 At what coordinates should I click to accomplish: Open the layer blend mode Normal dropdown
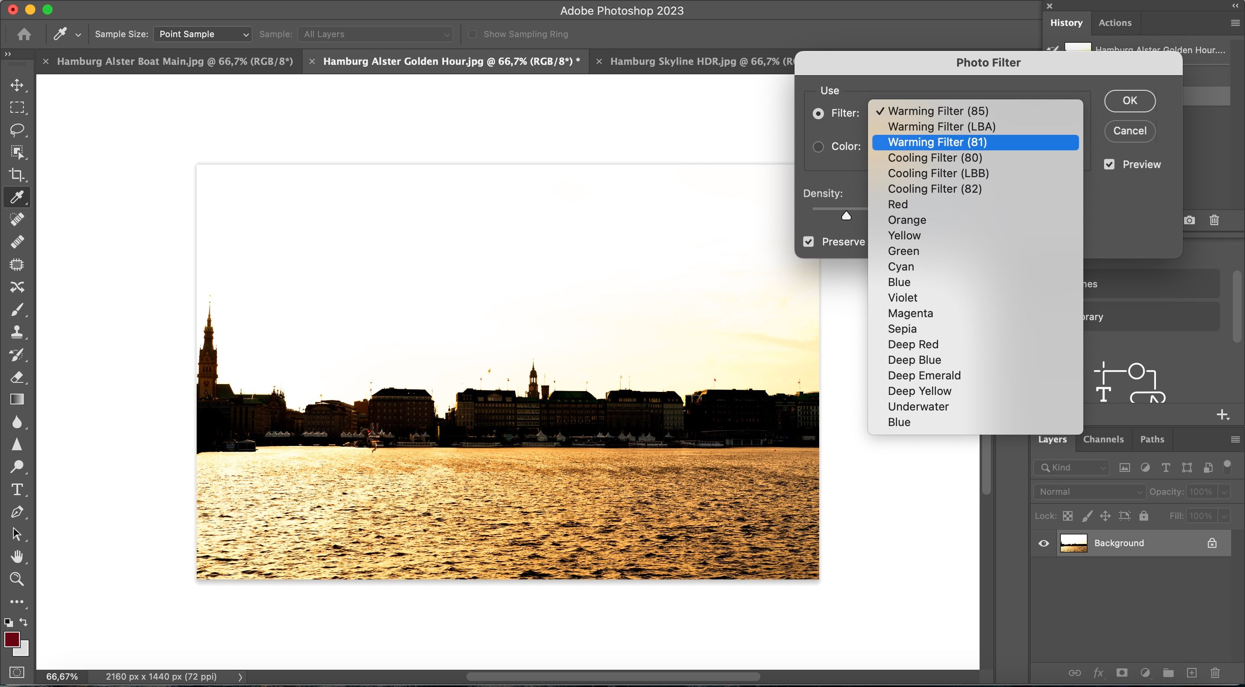click(1089, 491)
